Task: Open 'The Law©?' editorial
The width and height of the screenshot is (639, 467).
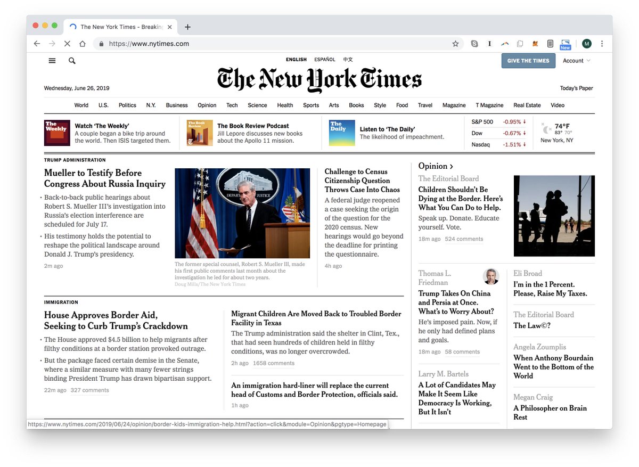Action: point(532,325)
